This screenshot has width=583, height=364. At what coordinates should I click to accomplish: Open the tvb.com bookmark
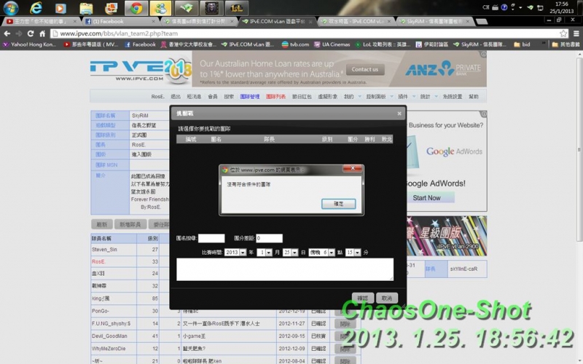[295, 44]
